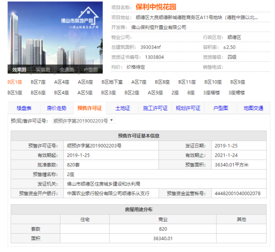This screenshot has height=252, width=275.
Task: Select building 3座塔楼
Action: click(x=211, y=93)
